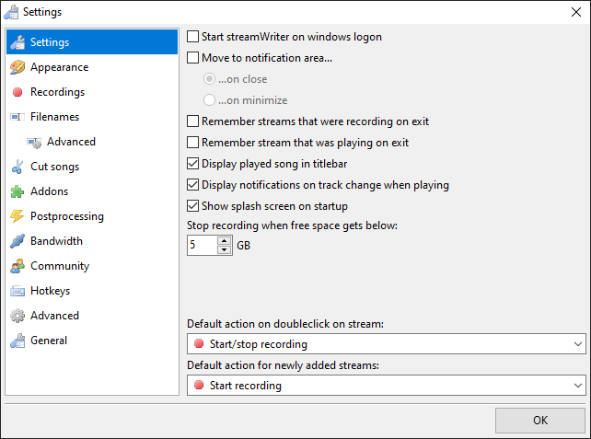This screenshot has height=439, width=591.
Task: Click the Advanced gear icon
Action: click(17, 316)
